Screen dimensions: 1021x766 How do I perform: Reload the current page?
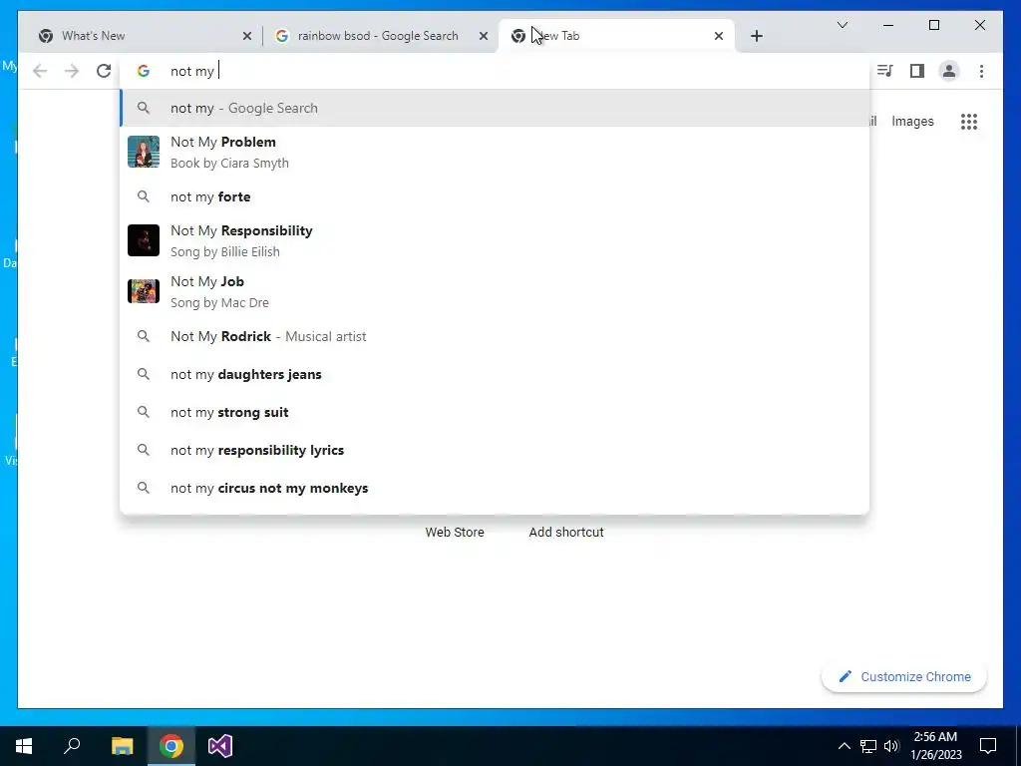pos(104,71)
